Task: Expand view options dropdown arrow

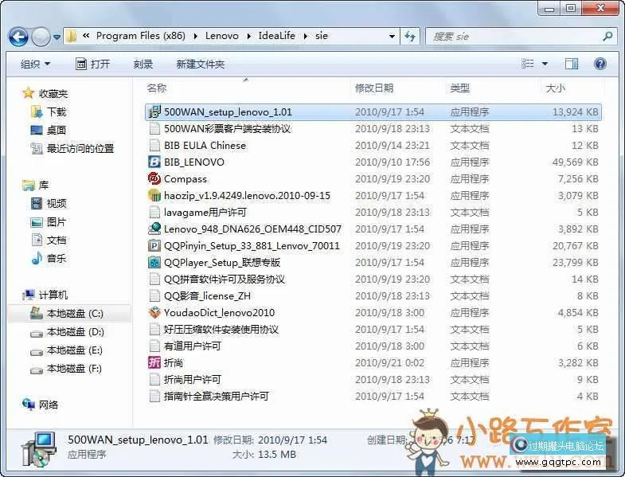Action: tap(545, 64)
